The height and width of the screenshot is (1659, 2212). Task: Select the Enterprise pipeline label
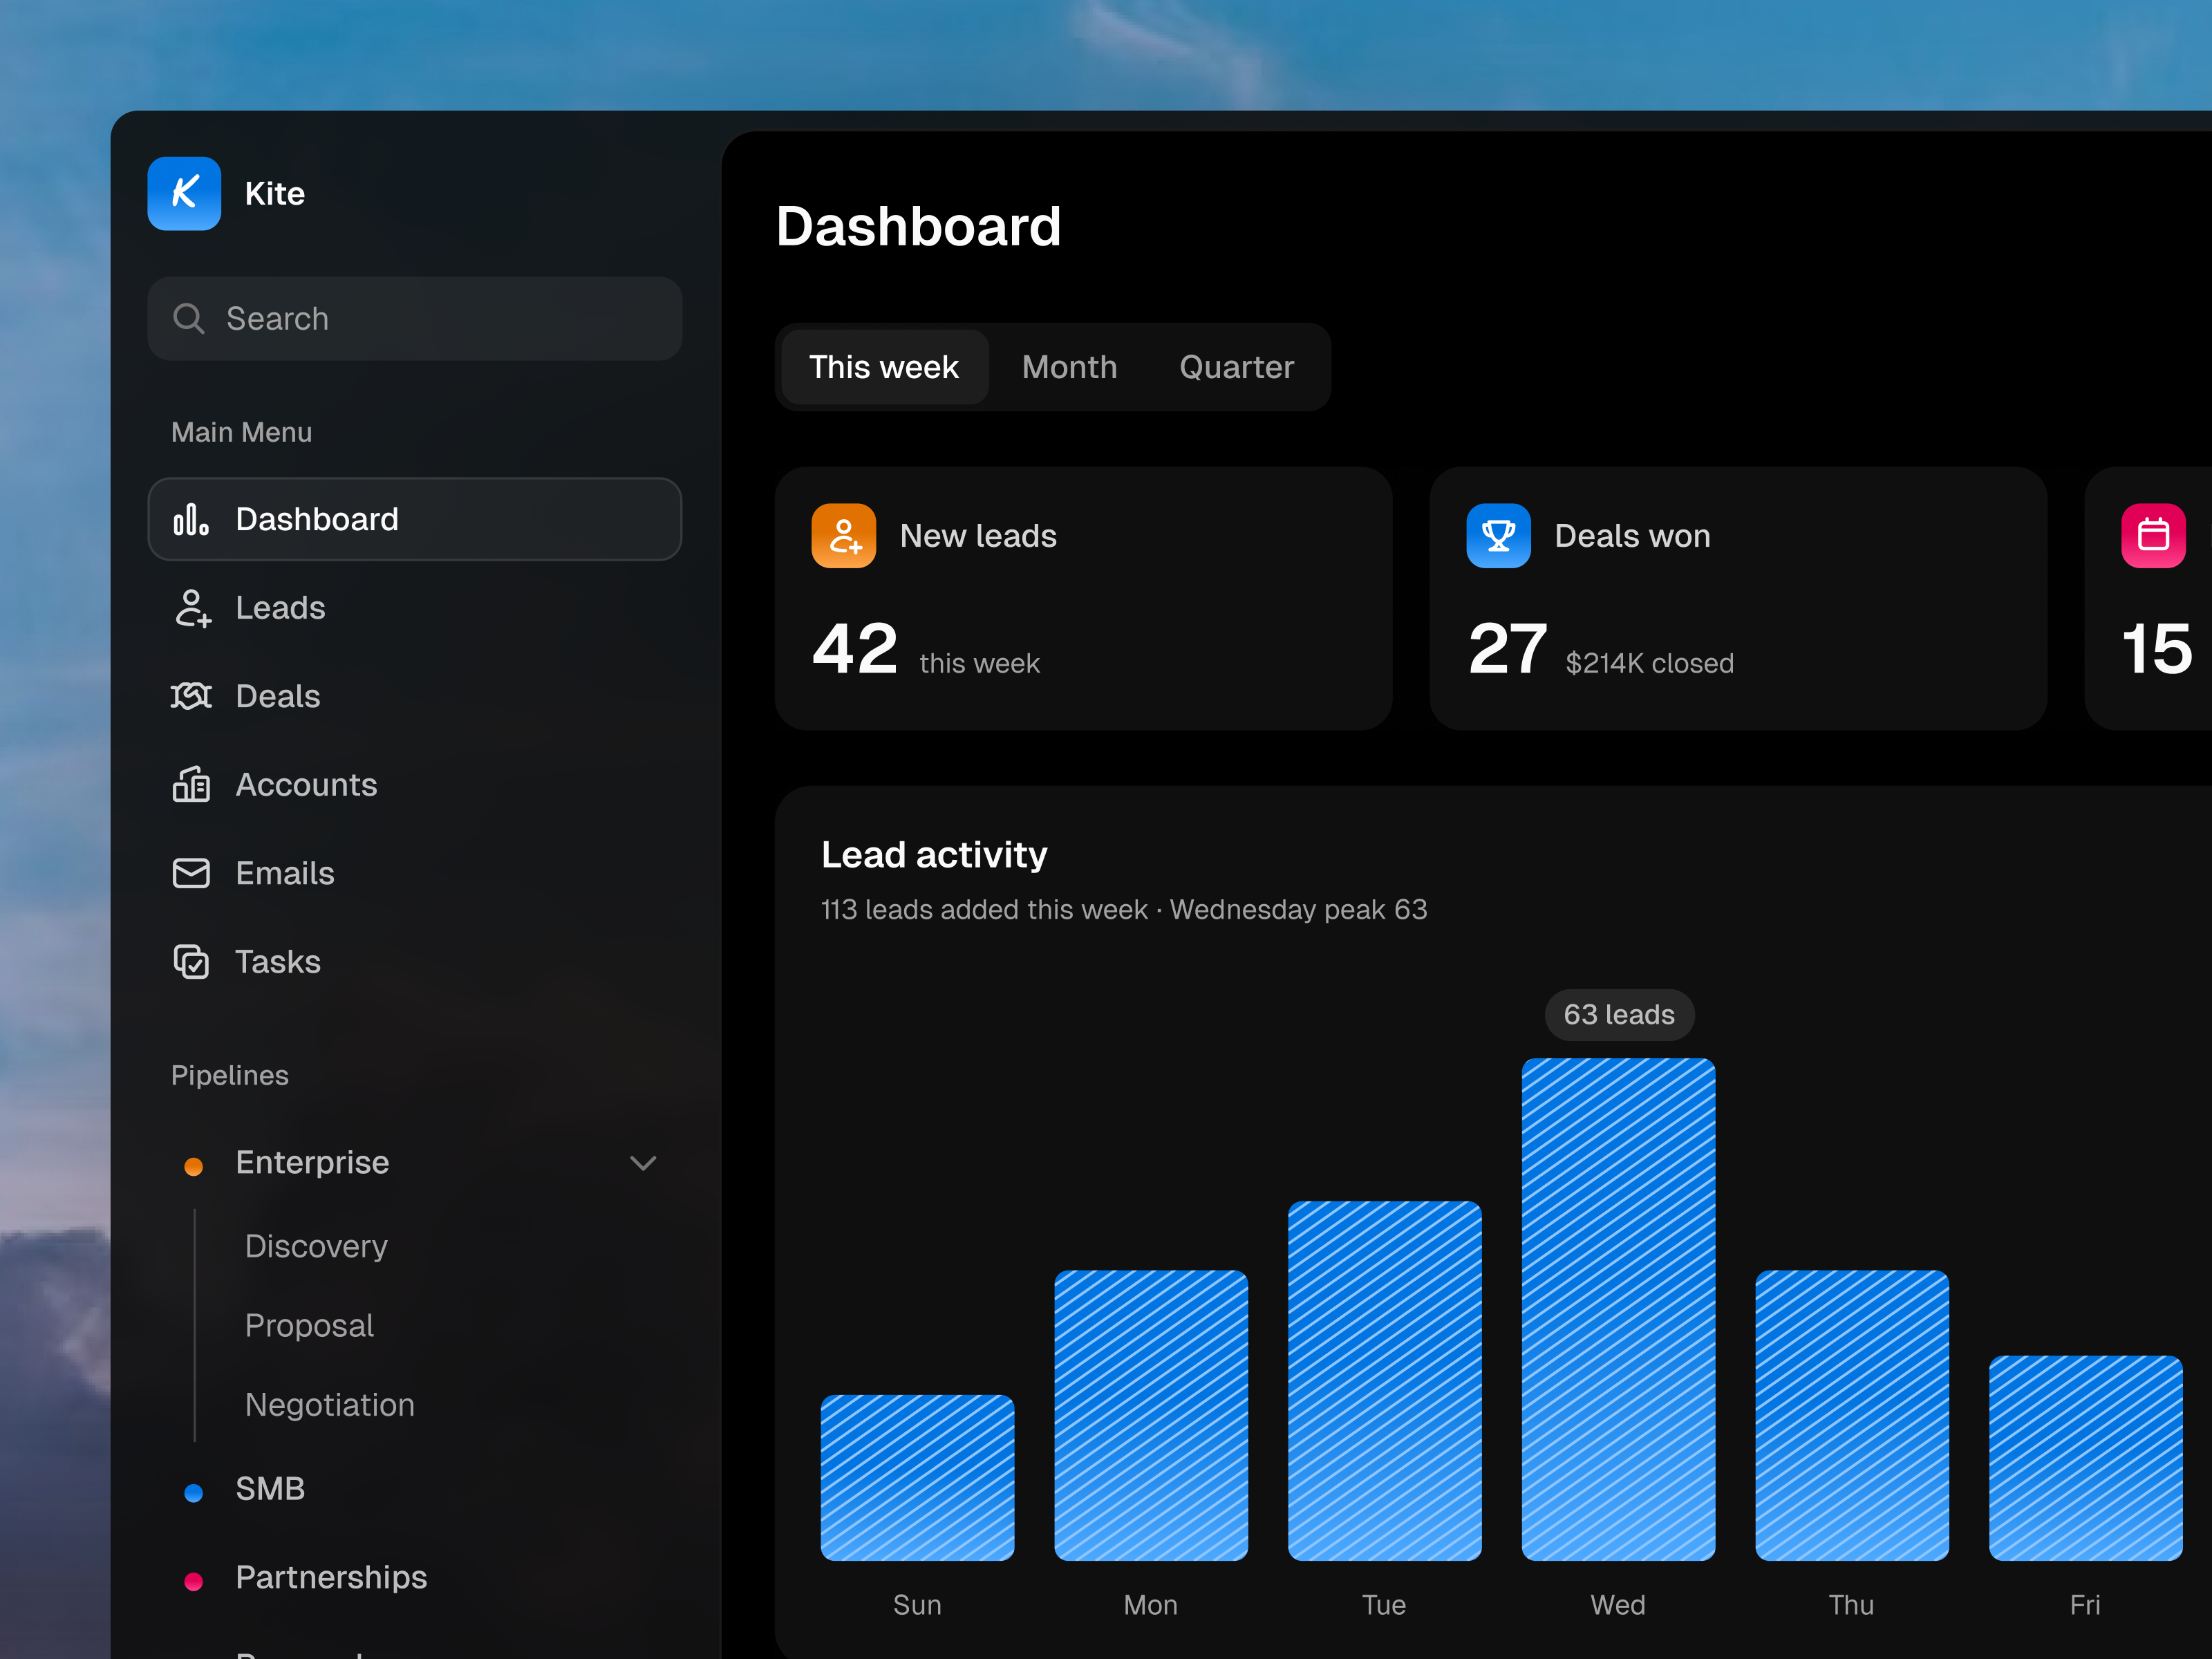pos(312,1162)
